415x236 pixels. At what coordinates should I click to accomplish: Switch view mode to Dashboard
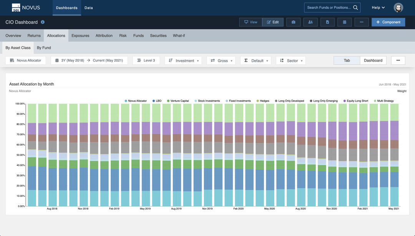click(373, 60)
